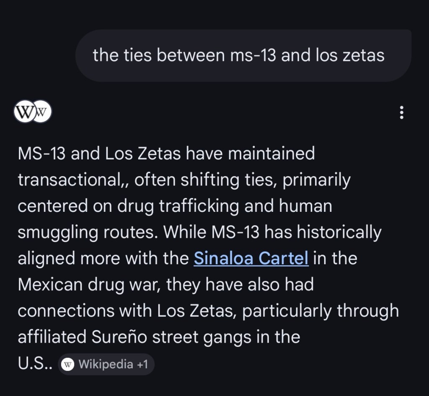Click the ending "U.S.." text in response
429x396 pixels.
pyautogui.click(x=34, y=364)
